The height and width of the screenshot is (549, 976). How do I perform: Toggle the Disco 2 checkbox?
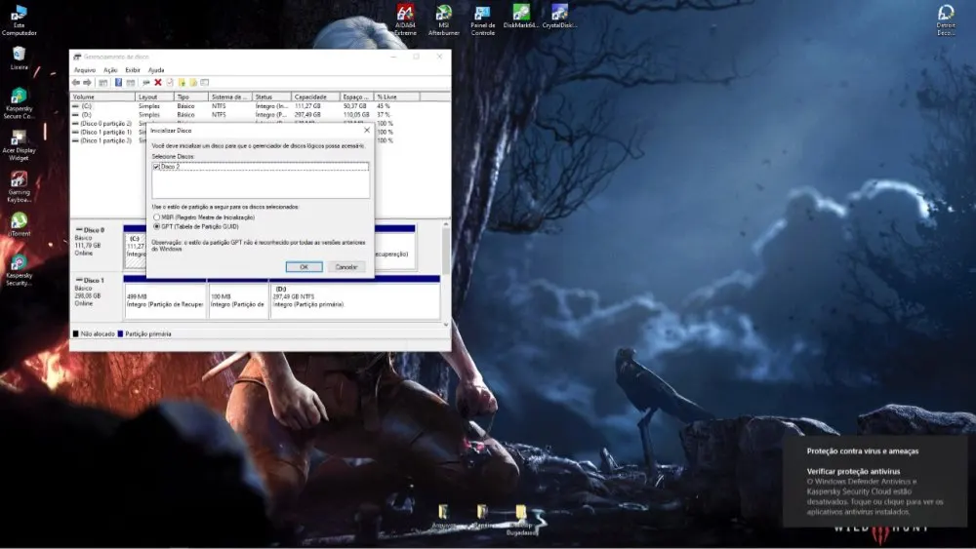tap(156, 167)
